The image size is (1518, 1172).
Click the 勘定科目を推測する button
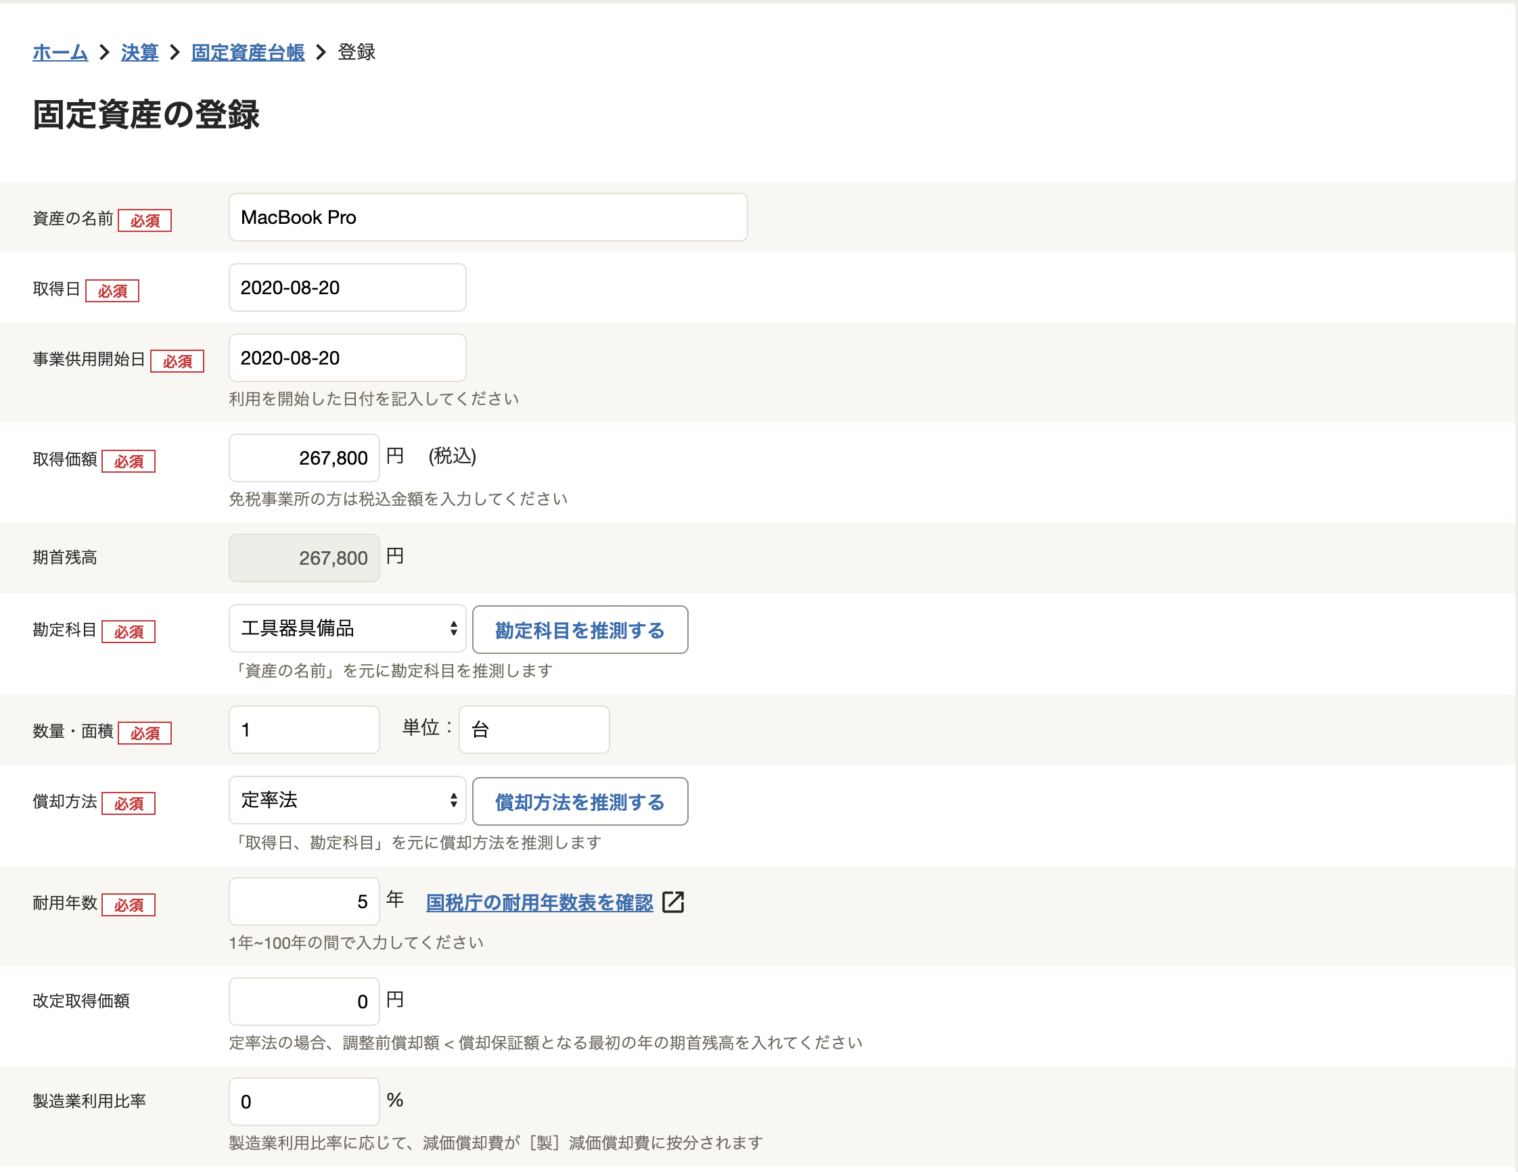point(580,630)
